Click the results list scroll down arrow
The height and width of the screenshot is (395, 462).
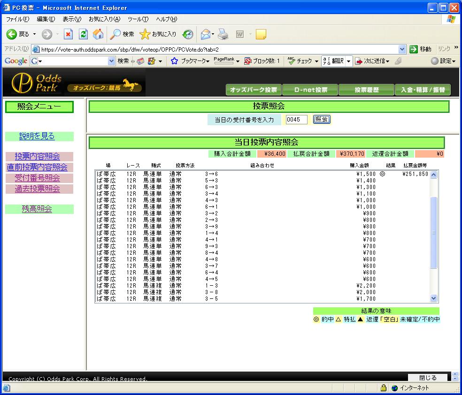coord(433,298)
